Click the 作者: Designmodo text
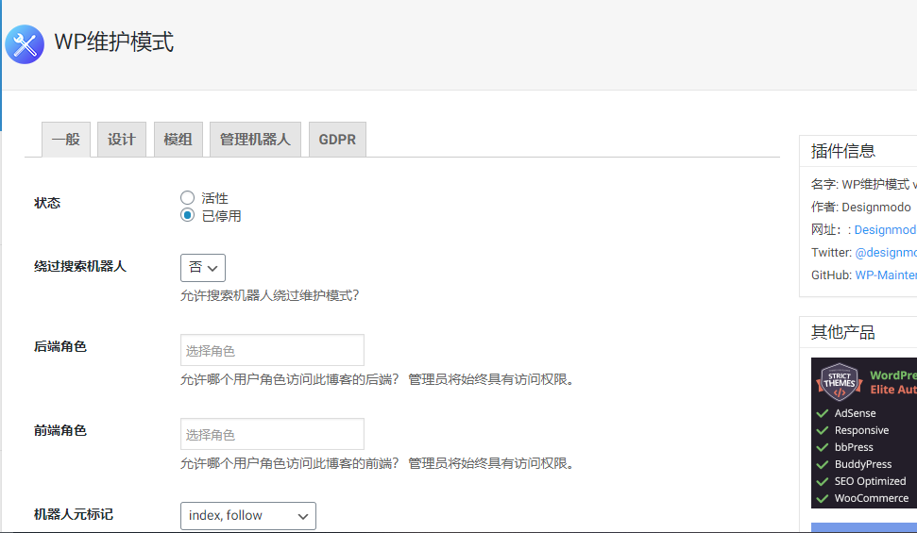Image resolution: width=917 pixels, height=533 pixels. 861,207
